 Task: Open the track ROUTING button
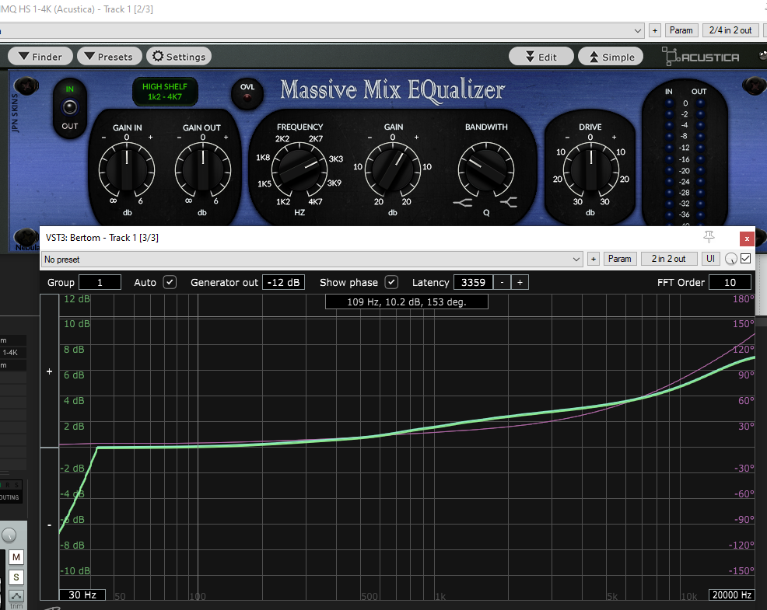pyautogui.click(x=9, y=497)
